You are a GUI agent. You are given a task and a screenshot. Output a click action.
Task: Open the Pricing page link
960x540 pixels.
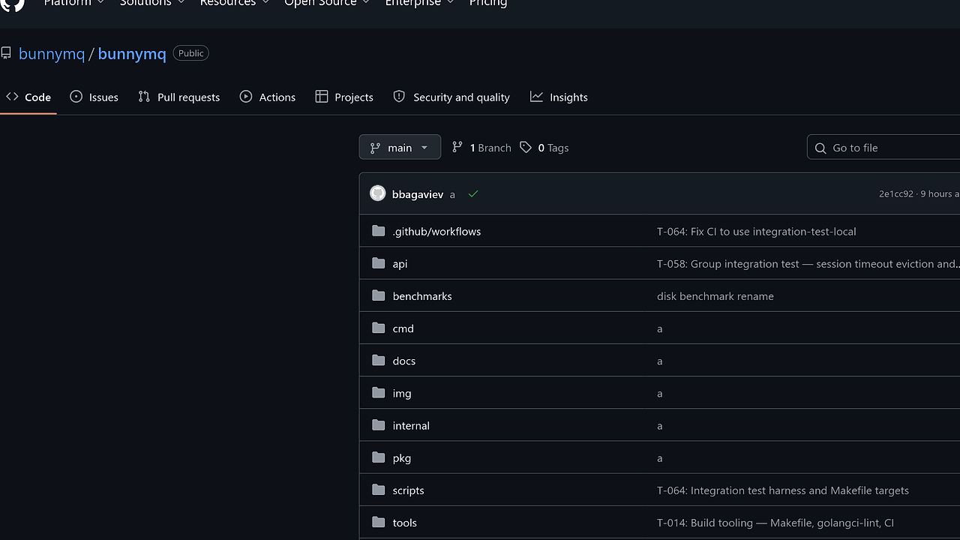coord(488,3)
